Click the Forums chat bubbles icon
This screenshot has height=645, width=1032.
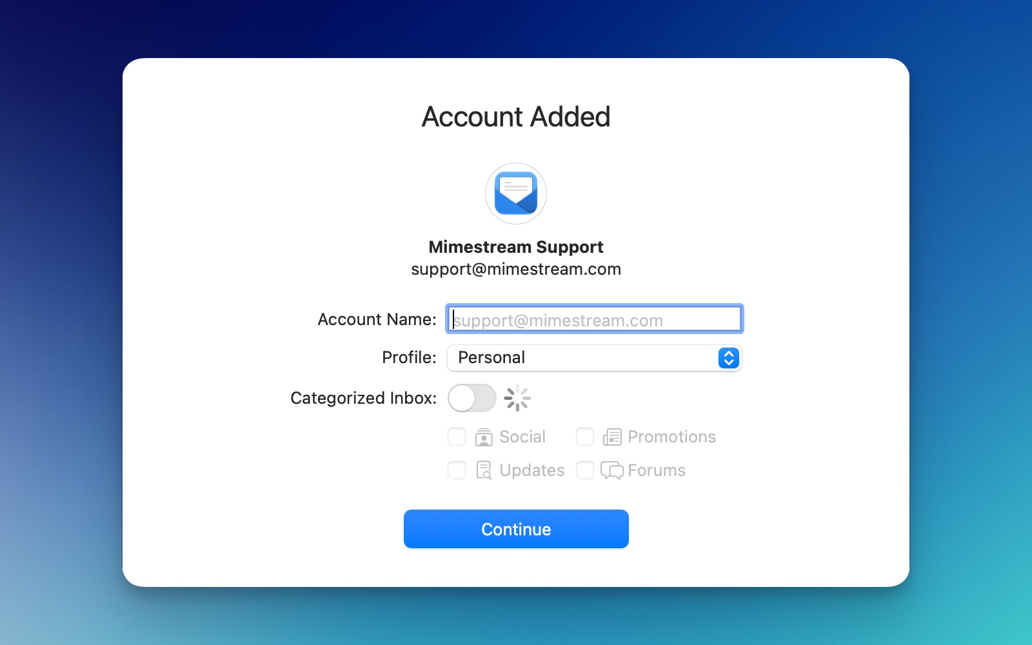click(x=613, y=470)
